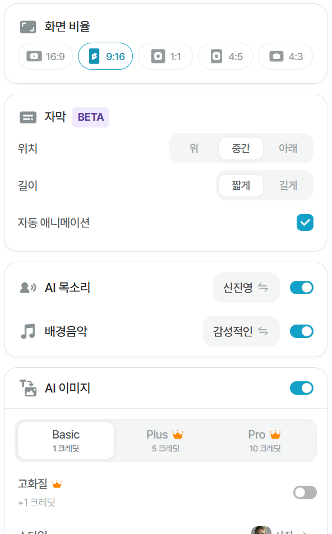
Task: Click the style thumbnail at bottom right
Action: coord(261,529)
